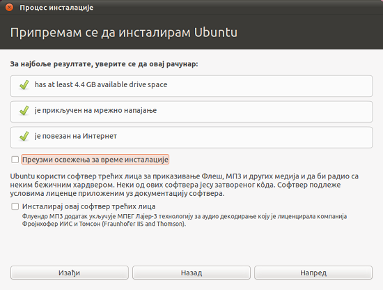
Task: Go back with the Назад button
Action: click(x=191, y=273)
